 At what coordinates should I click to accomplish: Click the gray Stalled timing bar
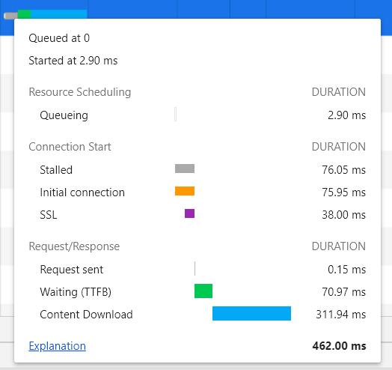point(185,169)
